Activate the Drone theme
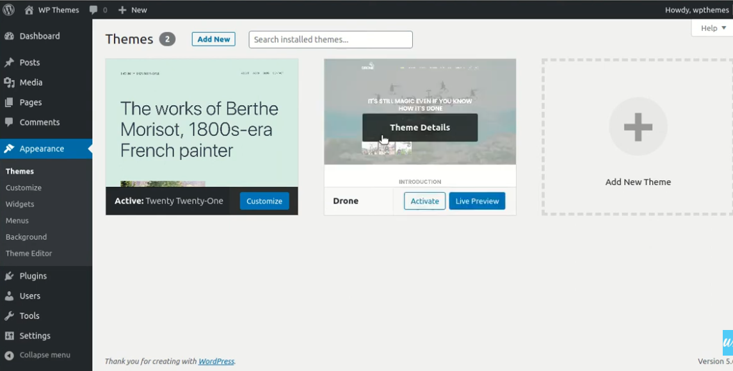 tap(424, 201)
